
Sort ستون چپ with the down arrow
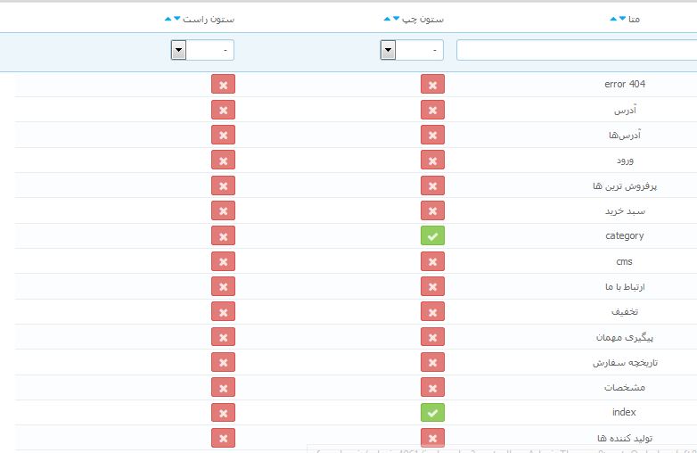pos(396,18)
